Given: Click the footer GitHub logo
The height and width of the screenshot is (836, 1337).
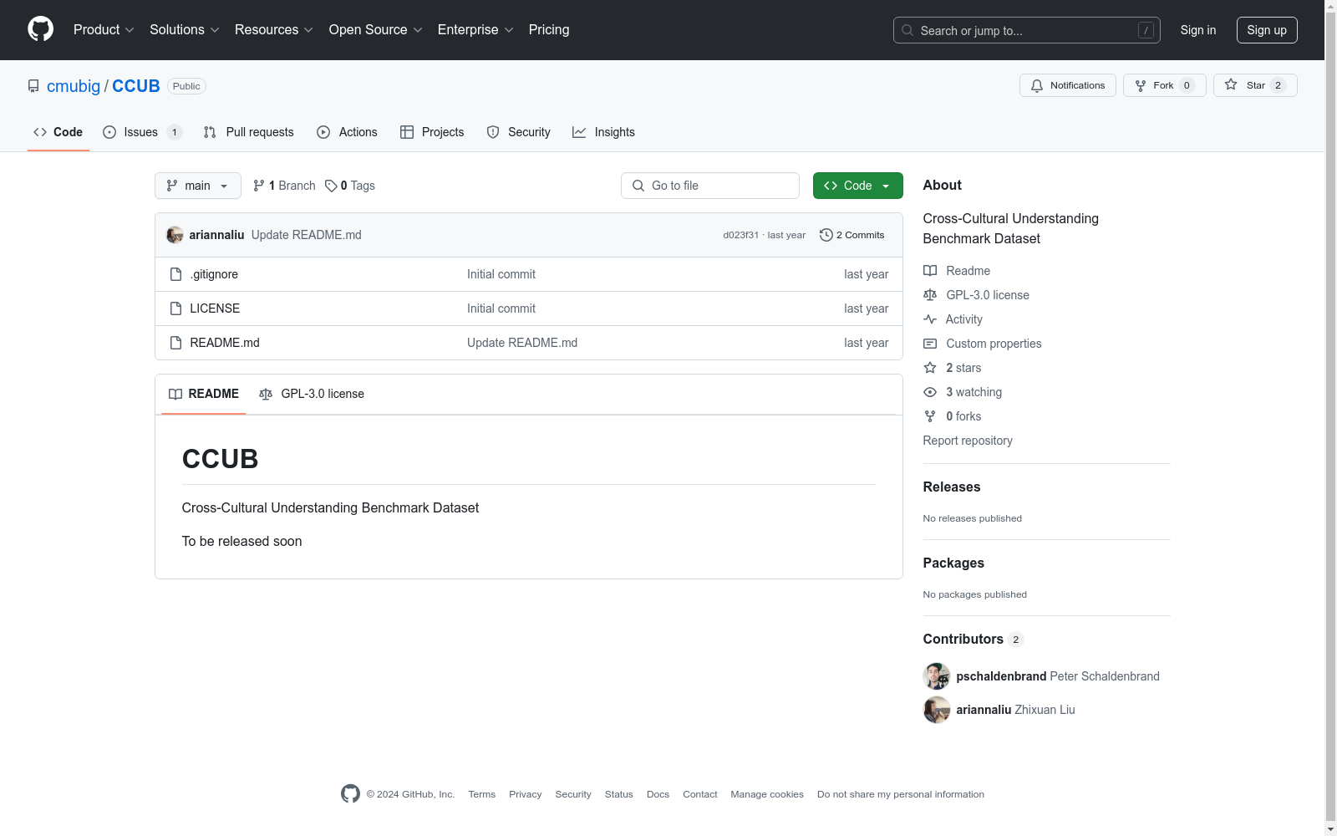Looking at the screenshot, I should coord(350,793).
